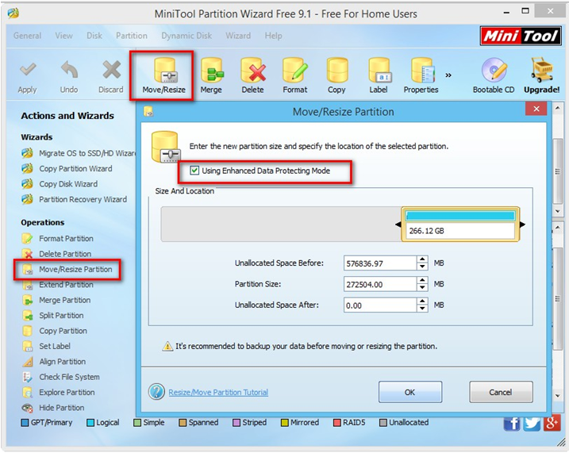This screenshot has height=453, width=569.
Task: Open the Properties toolbar icon
Action: [421, 71]
